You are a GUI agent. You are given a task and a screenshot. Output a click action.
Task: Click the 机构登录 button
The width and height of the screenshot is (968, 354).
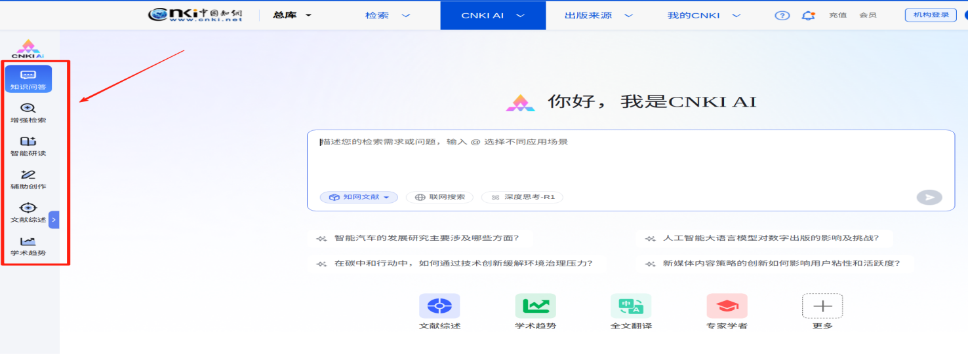click(x=931, y=15)
